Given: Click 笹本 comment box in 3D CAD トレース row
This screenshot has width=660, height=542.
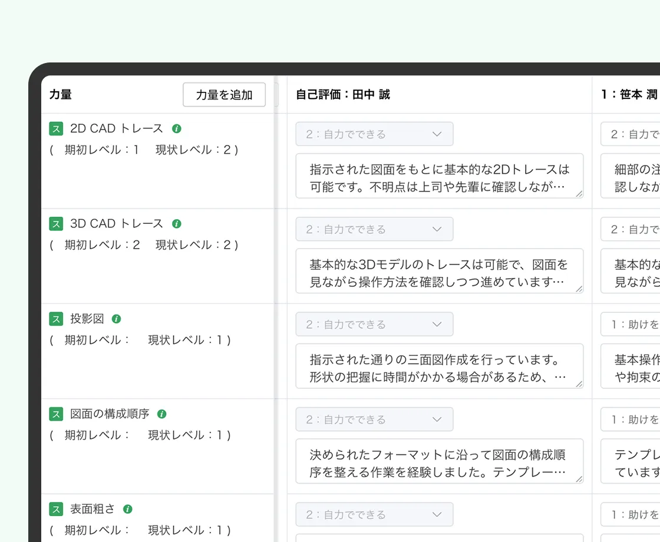Looking at the screenshot, I should point(631,271).
